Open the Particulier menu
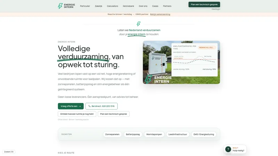 point(85,6)
